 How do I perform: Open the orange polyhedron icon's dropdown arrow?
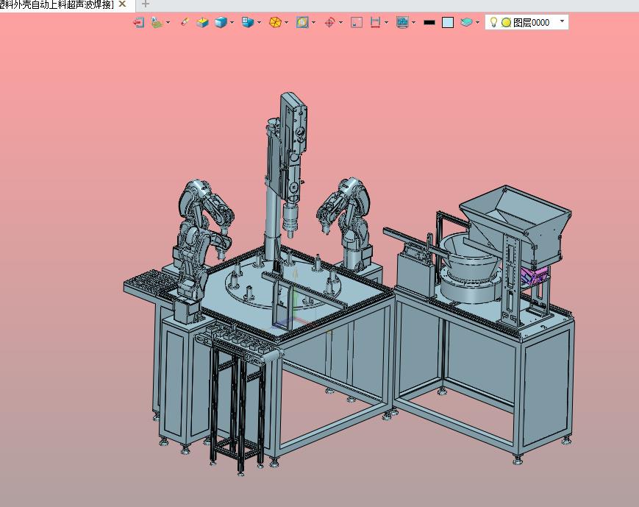(x=286, y=22)
